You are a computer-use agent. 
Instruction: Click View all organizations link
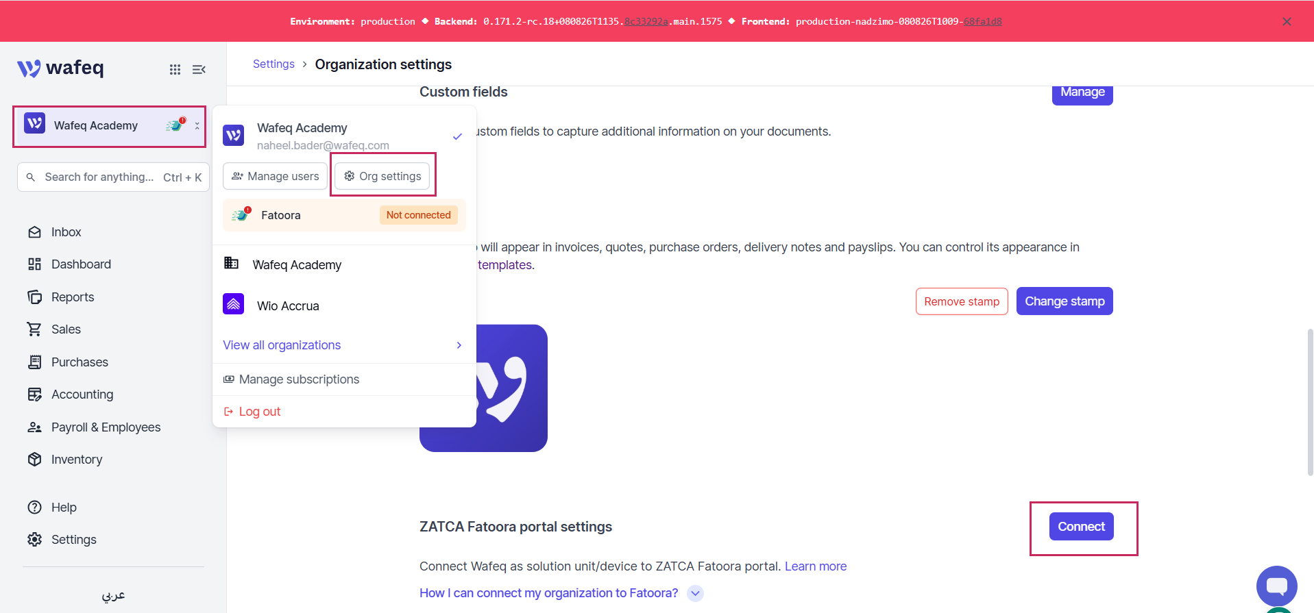coord(282,345)
